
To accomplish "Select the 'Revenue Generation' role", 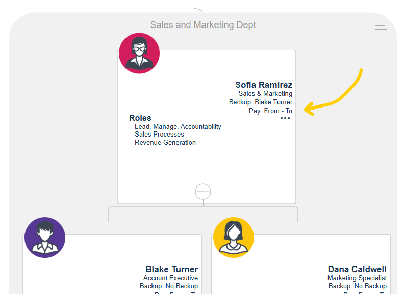I will pyautogui.click(x=165, y=143).
